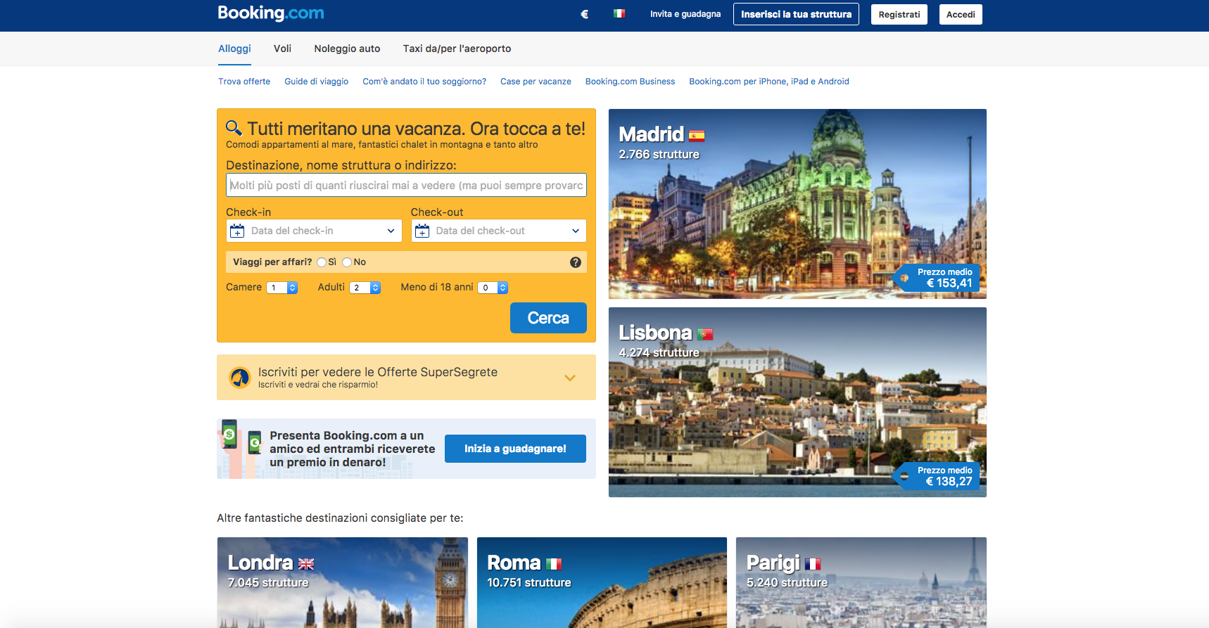Click Invita e guadagna link
This screenshot has width=1209, height=628.
(x=685, y=14)
